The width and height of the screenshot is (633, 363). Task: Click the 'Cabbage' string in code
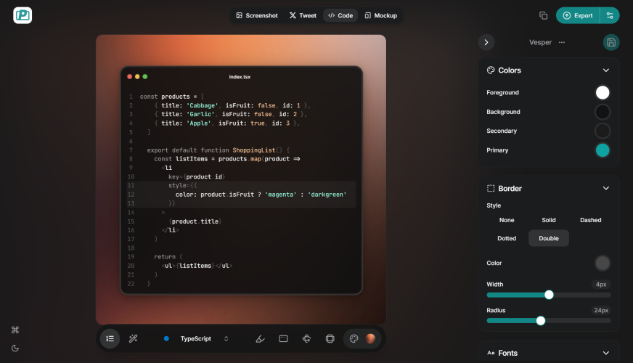click(203, 105)
